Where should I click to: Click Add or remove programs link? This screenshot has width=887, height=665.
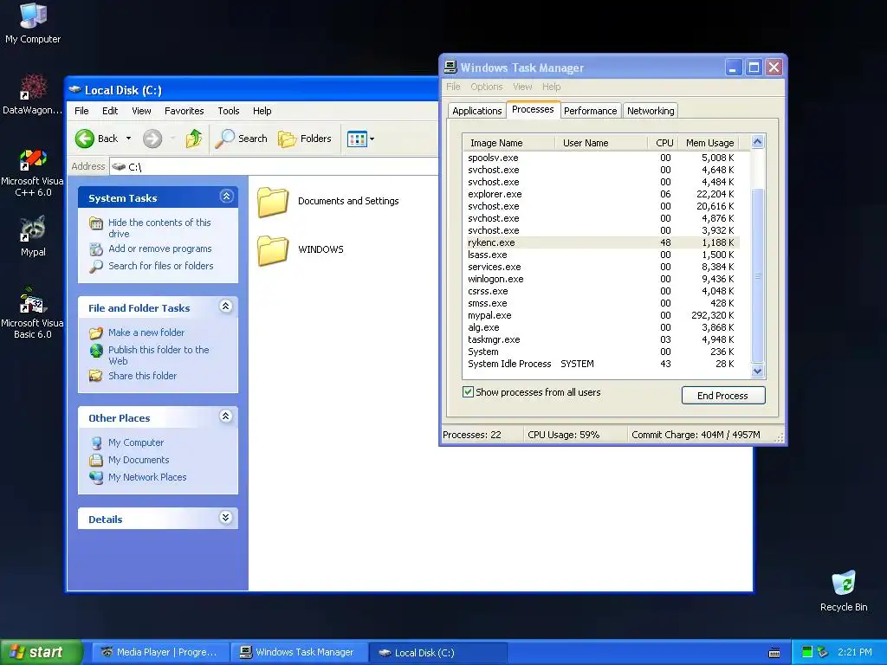tap(160, 249)
